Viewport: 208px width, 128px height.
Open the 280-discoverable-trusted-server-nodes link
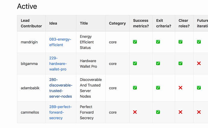(61, 88)
